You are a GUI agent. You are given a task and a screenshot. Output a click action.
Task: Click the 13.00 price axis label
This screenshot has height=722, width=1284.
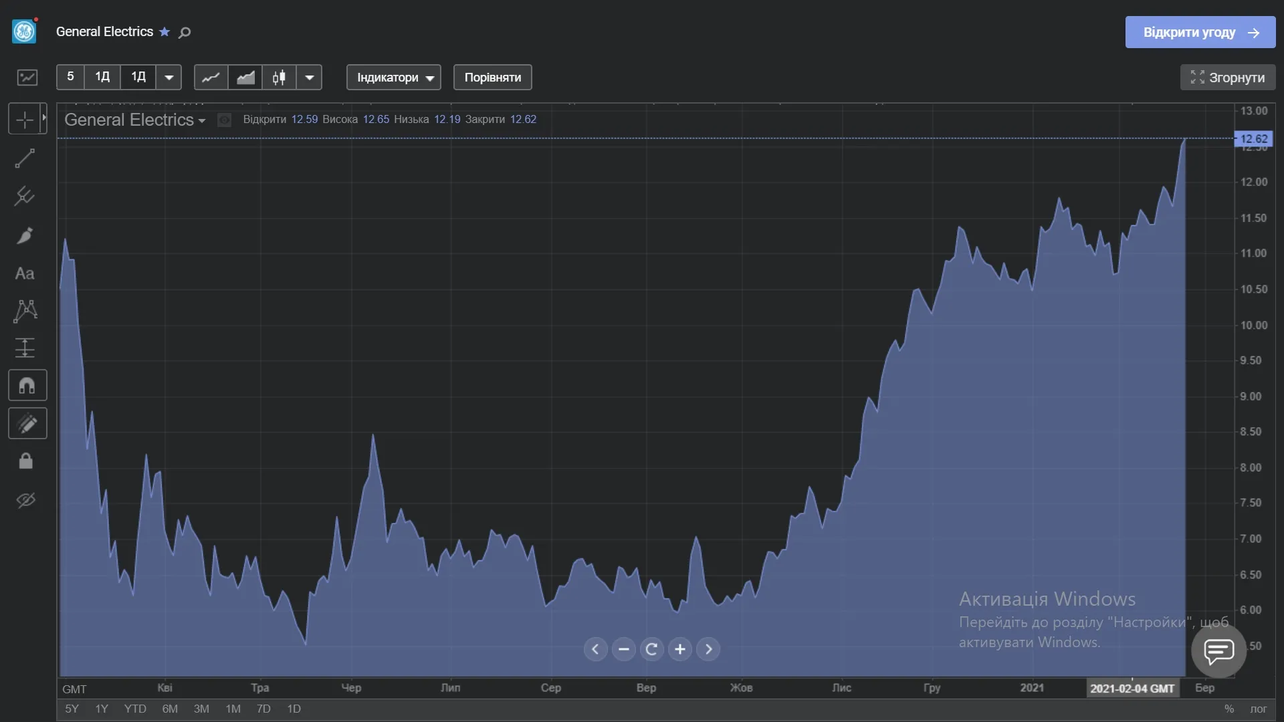1254,111
